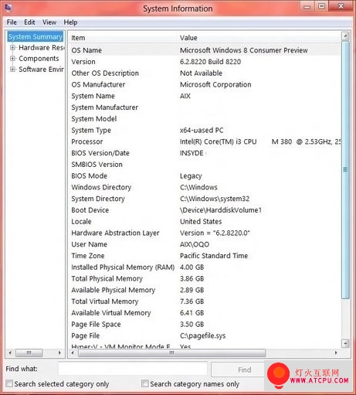The width and height of the screenshot is (356, 395).
Task: Click the Find button
Action: (238, 369)
